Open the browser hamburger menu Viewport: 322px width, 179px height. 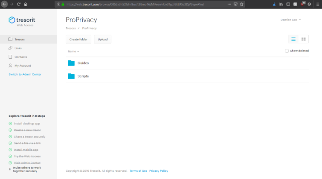318,4
